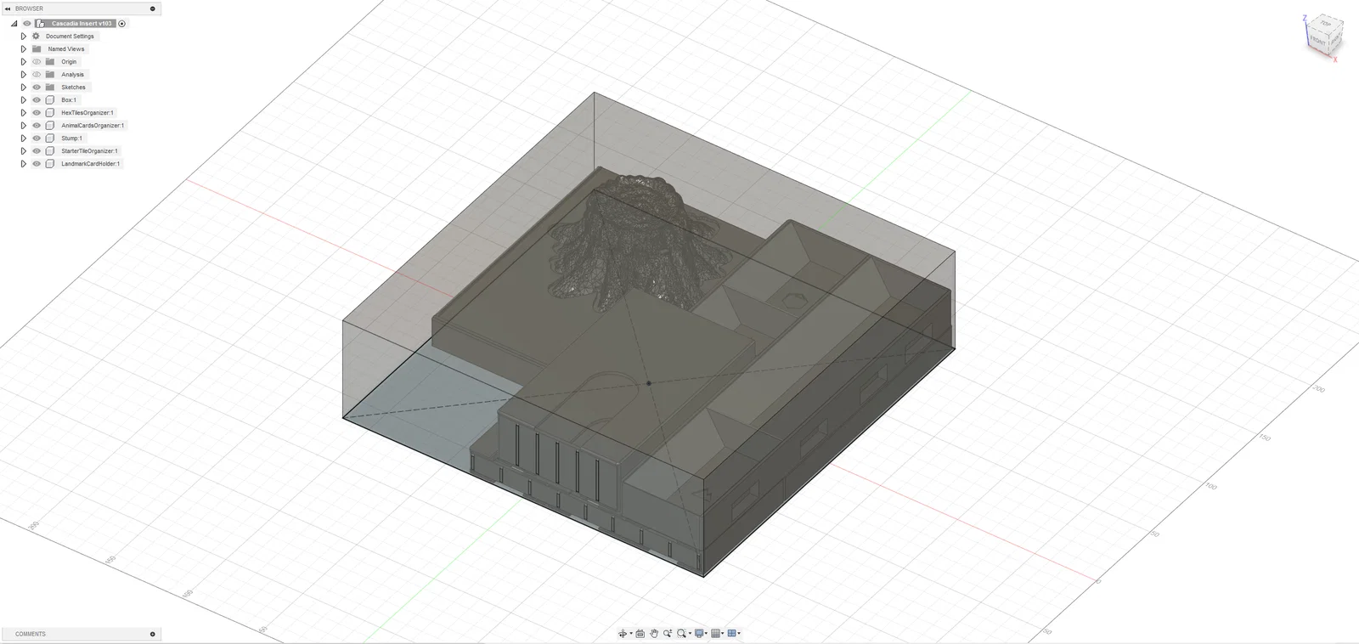1359x644 pixels.
Task: Collapse the Cascadia Insert v103 root node
Action: pos(14,24)
